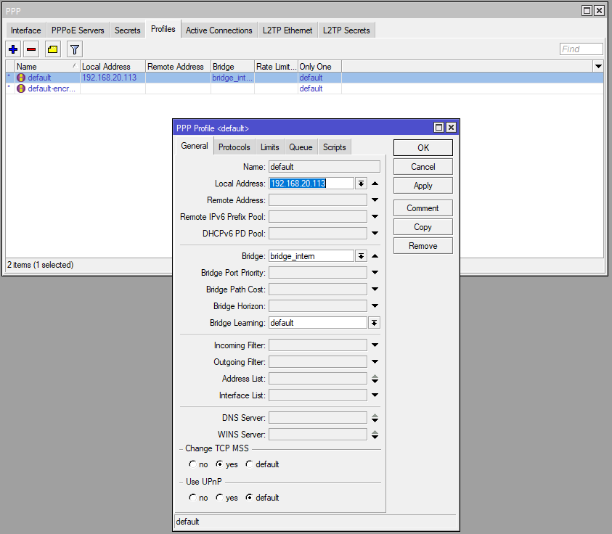Remove selected profile with red minus icon
Screen dimensions: 612x534
(x=31, y=49)
